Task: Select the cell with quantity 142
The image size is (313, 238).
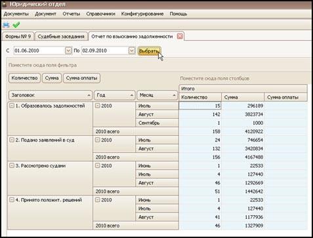Action: [200, 114]
